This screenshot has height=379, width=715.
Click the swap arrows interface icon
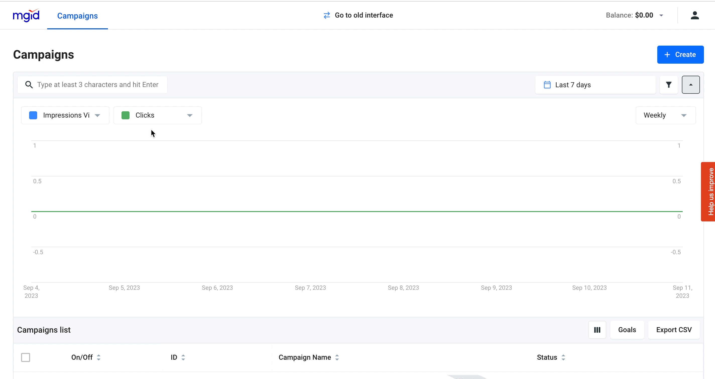click(x=327, y=15)
